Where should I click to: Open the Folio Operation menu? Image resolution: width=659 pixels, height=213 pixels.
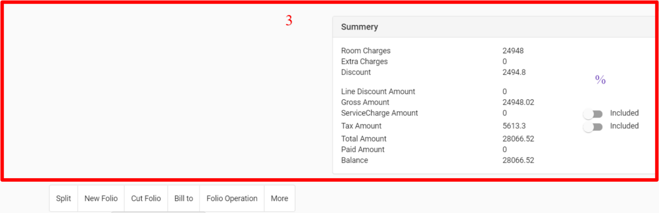click(232, 198)
